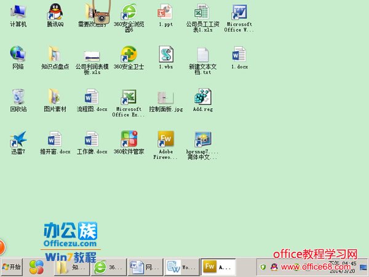The height and width of the screenshot is (277, 369).
Task: Switch to 知... folder taskbar button
Action: (71, 267)
